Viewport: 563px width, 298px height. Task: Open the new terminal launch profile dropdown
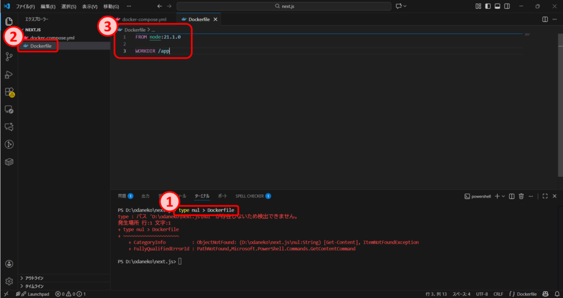coord(504,196)
